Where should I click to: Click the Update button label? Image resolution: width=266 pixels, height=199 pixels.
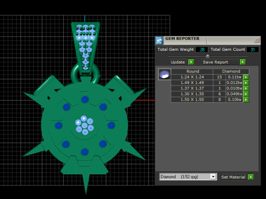(x=177, y=62)
